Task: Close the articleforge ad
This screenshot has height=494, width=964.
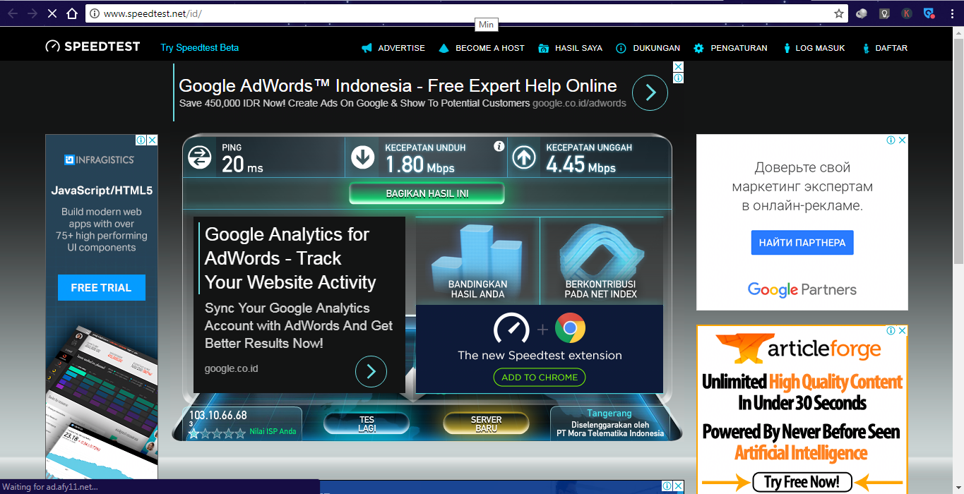Action: click(x=902, y=331)
